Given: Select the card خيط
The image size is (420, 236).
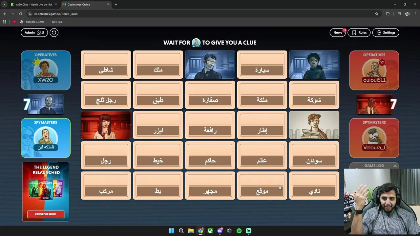Looking at the screenshot, I should coord(158,155).
